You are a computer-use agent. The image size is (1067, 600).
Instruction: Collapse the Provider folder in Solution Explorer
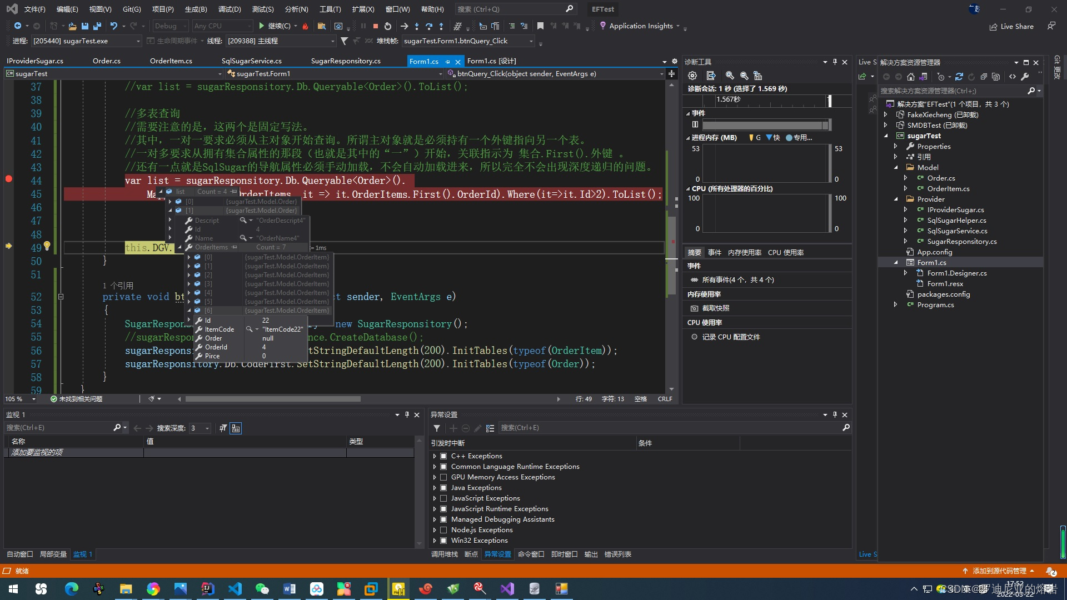click(896, 199)
